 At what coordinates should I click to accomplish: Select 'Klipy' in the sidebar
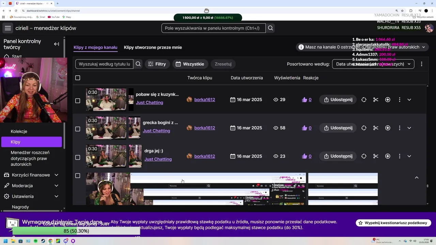click(31, 142)
